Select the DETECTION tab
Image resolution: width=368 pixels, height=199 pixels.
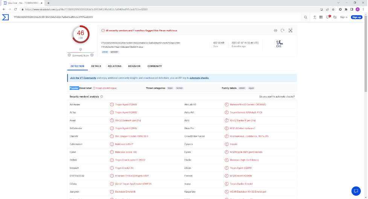click(x=78, y=66)
